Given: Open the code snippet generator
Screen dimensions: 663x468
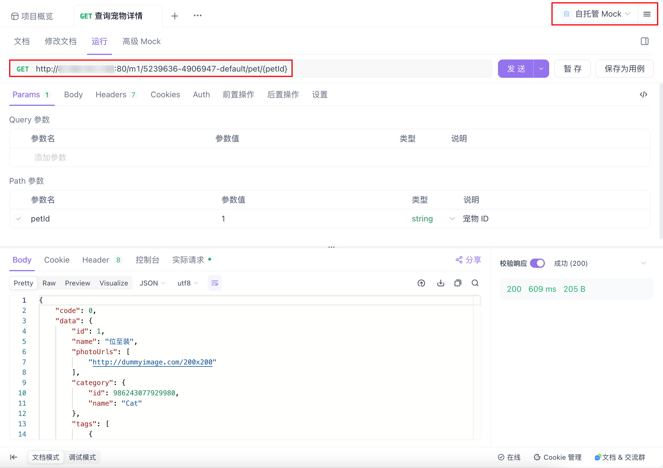Looking at the screenshot, I should click(643, 94).
